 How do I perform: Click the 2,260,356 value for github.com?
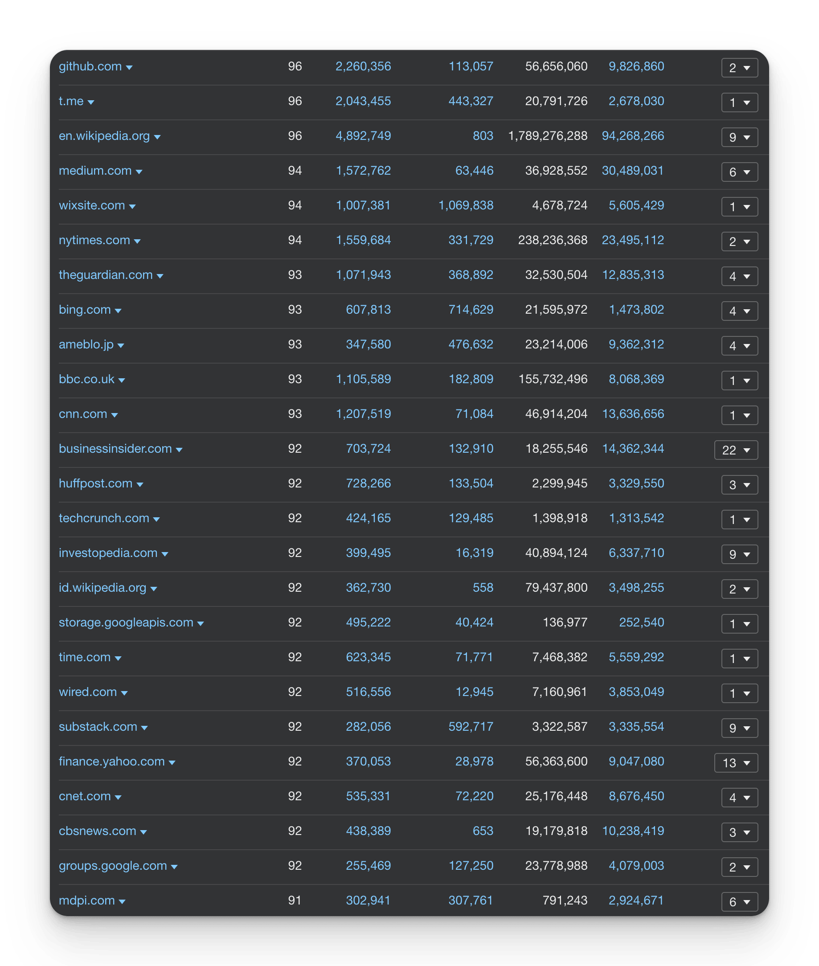[x=363, y=66]
